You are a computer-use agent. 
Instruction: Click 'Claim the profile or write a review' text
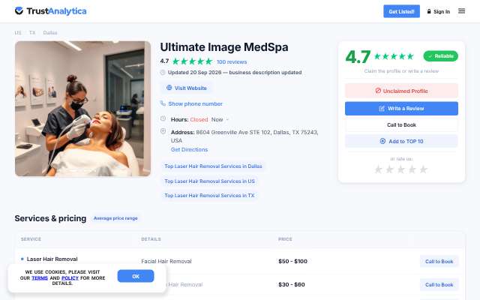pos(401,71)
